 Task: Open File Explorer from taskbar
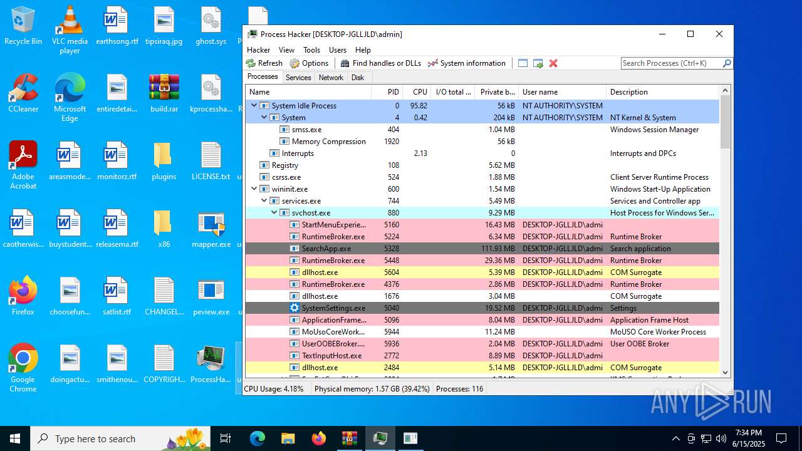point(288,438)
